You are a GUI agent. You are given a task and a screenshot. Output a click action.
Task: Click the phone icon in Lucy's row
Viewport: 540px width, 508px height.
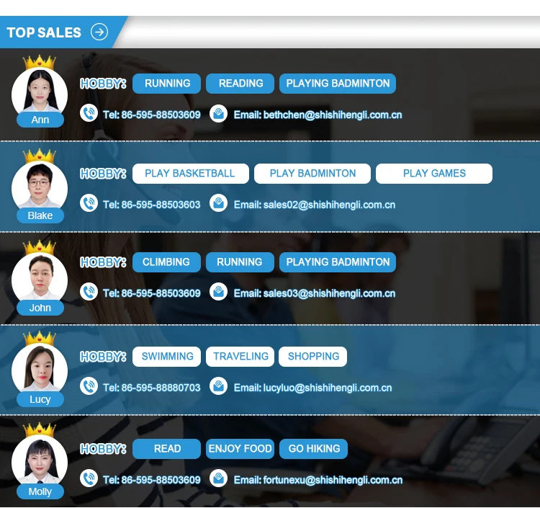89,386
